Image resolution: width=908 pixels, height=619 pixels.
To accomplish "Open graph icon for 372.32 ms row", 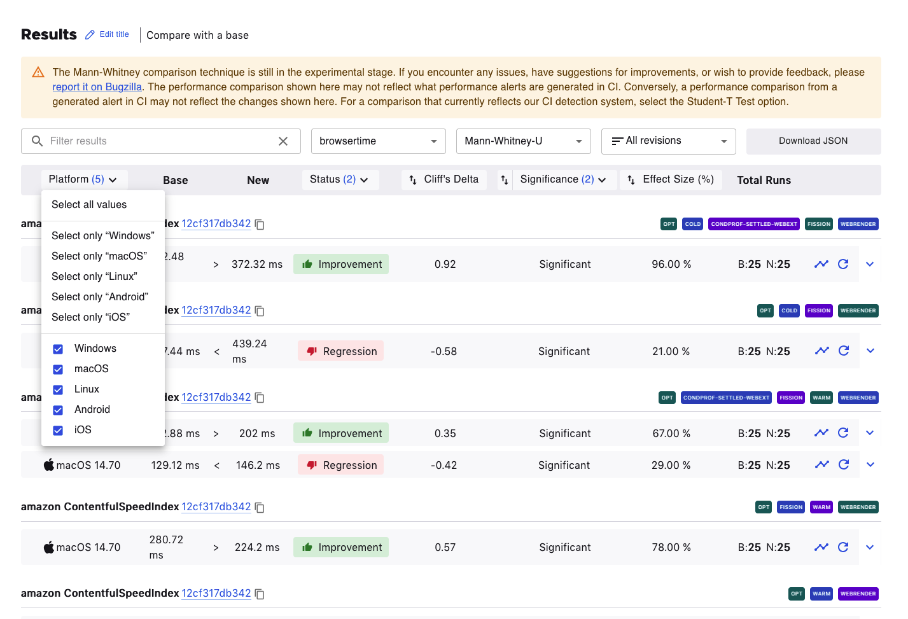I will [821, 264].
